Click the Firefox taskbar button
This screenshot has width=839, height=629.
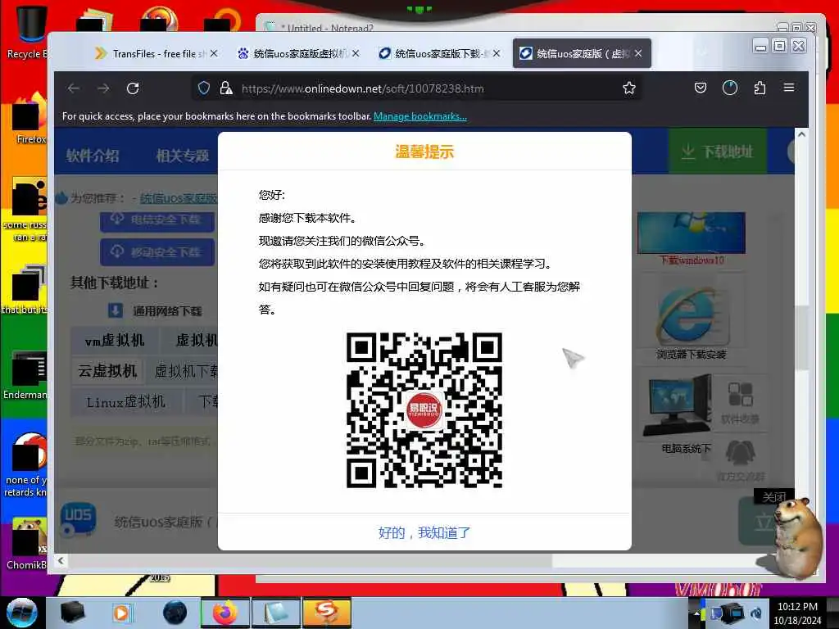click(224, 613)
